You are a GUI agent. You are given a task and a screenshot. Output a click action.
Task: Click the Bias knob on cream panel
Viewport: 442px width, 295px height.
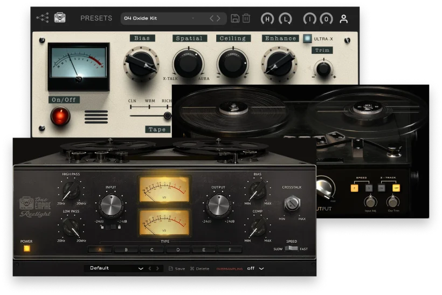point(141,64)
